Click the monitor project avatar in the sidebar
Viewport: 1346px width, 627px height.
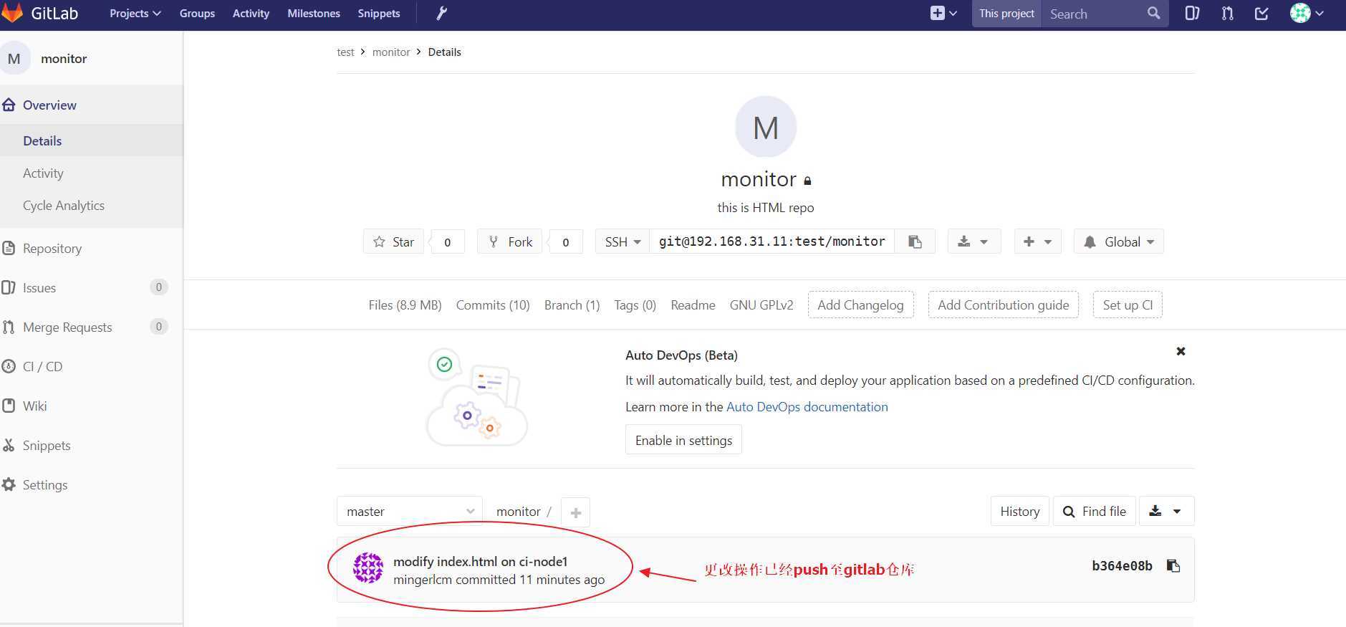point(14,59)
